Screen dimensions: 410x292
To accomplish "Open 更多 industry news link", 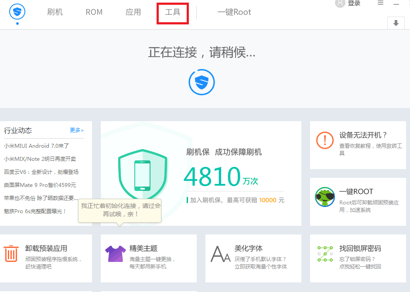I will pos(77,130).
